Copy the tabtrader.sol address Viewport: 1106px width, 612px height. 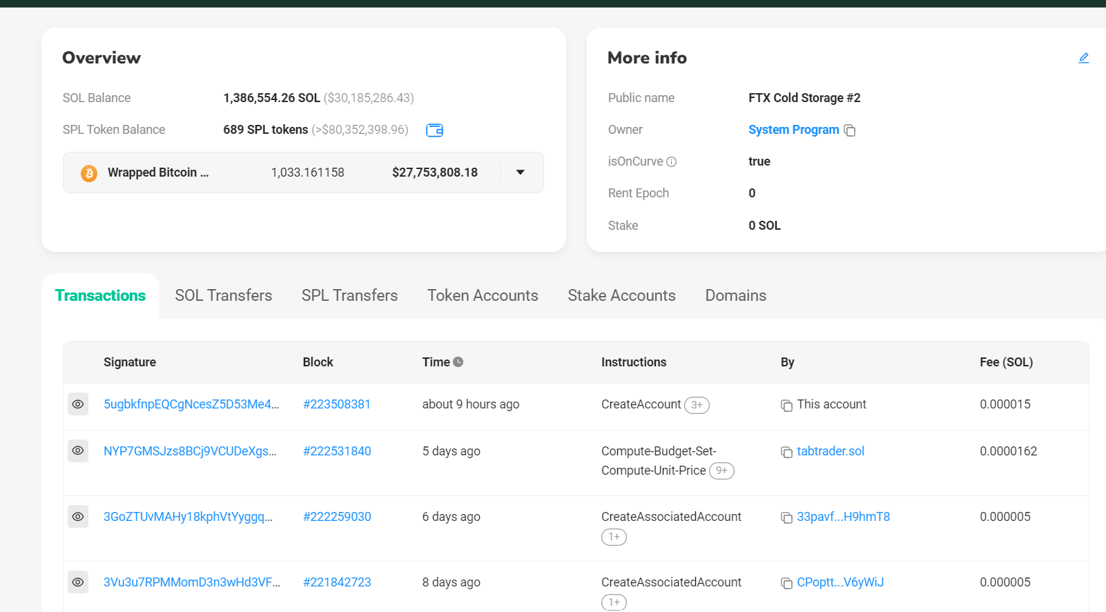pos(786,452)
